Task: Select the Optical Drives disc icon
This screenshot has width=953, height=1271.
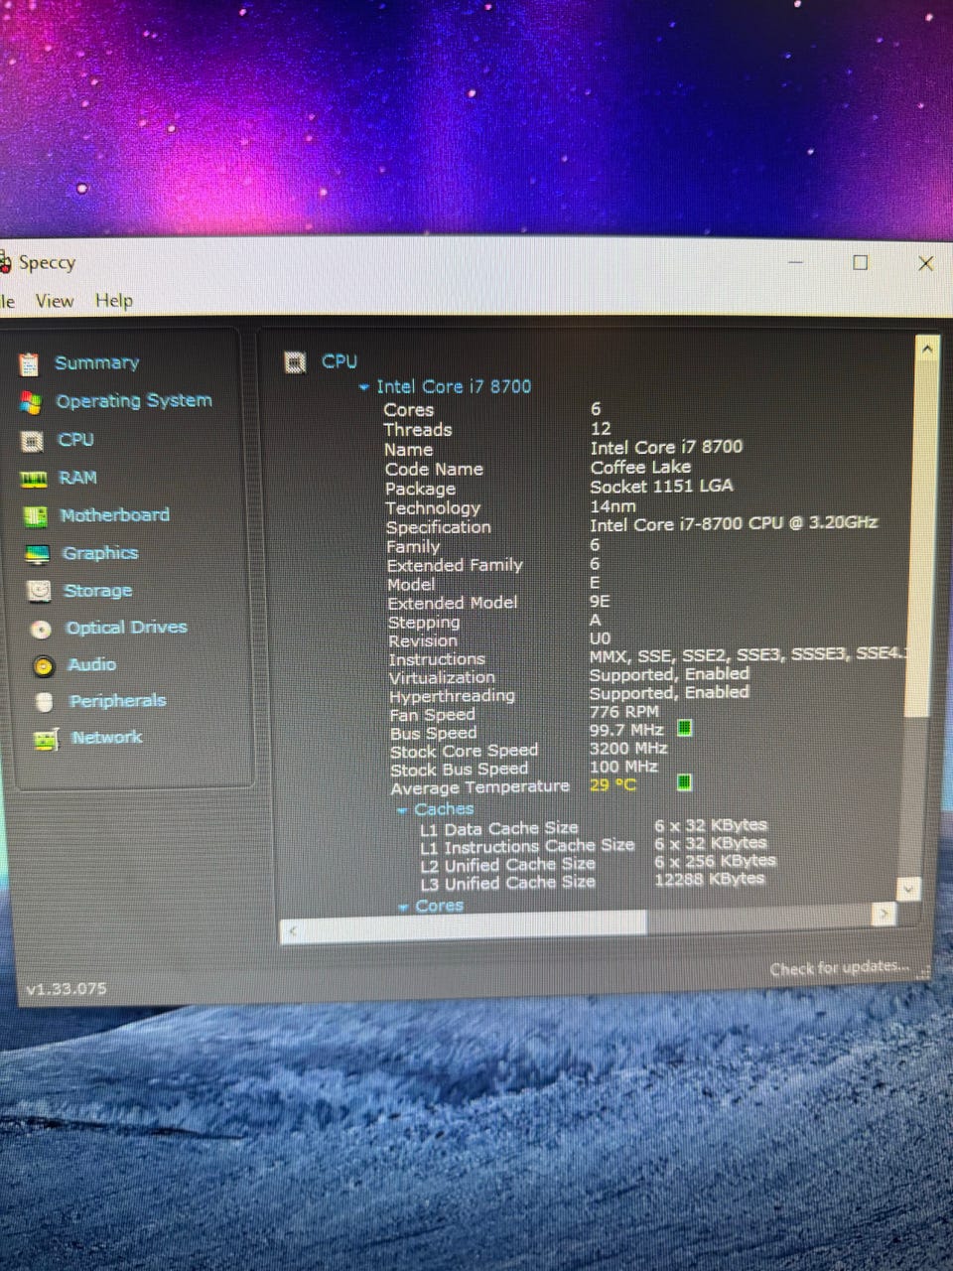Action: point(41,629)
